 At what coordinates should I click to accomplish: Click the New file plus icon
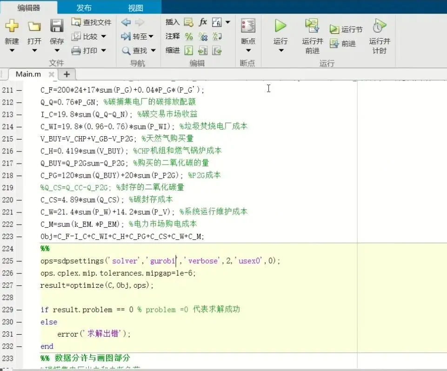pyautogui.click(x=12, y=26)
